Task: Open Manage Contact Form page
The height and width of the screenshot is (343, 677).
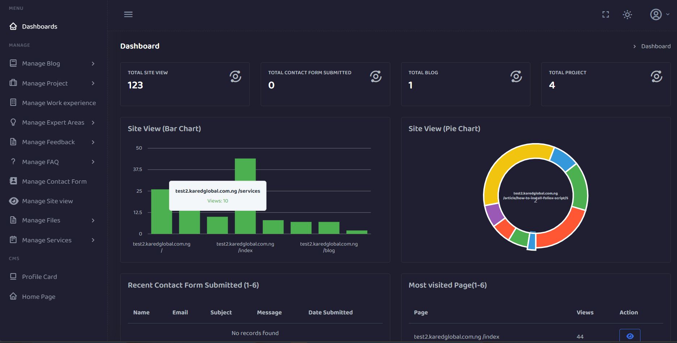Action: [54, 181]
